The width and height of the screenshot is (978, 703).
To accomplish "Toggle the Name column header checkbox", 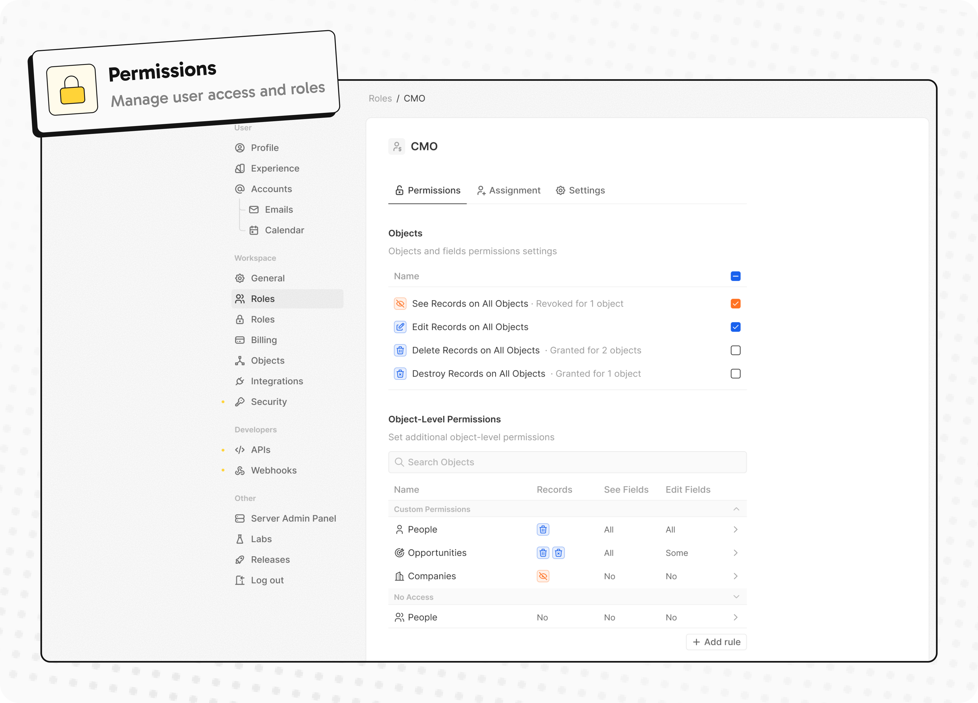I will tap(736, 276).
